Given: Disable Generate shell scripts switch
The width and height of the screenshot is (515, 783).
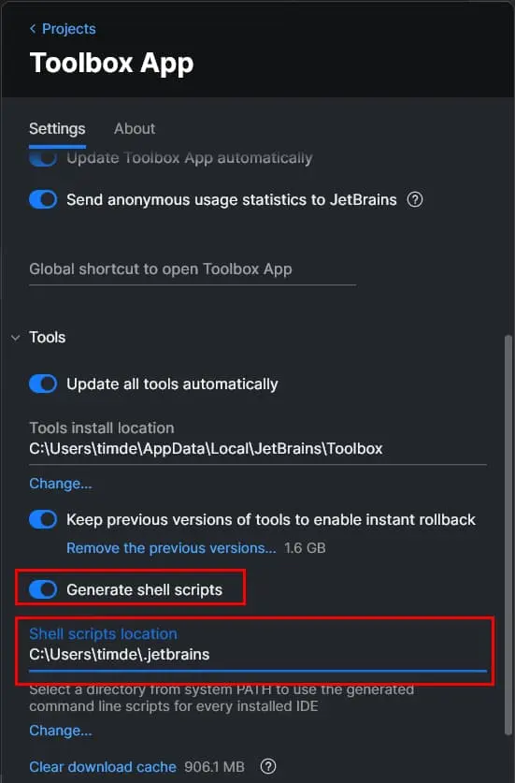Looking at the screenshot, I should pyautogui.click(x=43, y=589).
